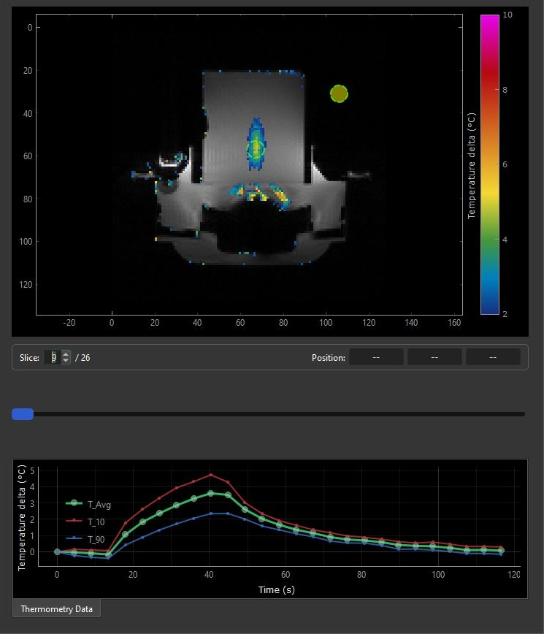Click the middle of the slider track
Viewport: 544px width, 634px height.
(269, 414)
